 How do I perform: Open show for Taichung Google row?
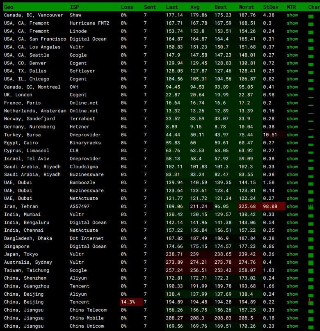tap(292, 270)
